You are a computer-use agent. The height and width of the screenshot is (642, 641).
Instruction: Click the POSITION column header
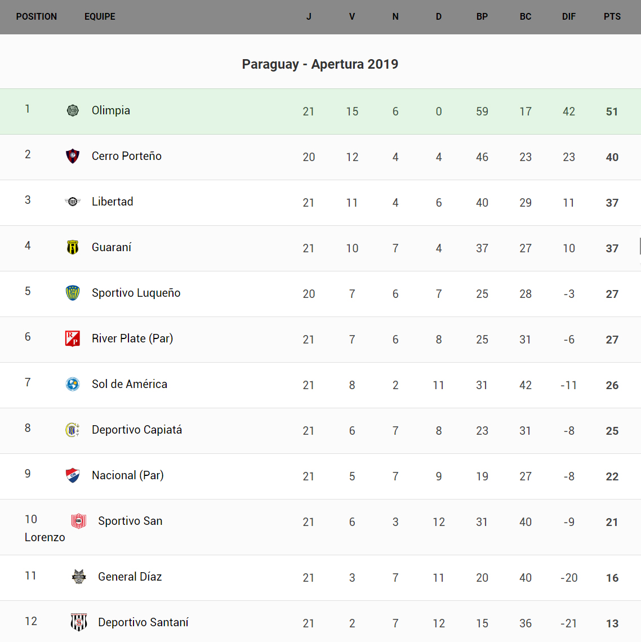pyautogui.click(x=37, y=17)
